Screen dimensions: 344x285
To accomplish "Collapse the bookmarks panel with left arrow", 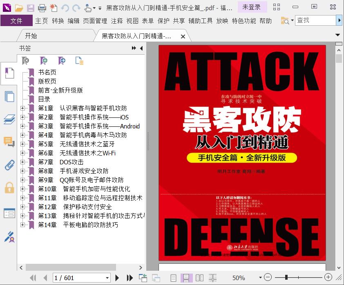I will pyautogui.click(x=141, y=48).
